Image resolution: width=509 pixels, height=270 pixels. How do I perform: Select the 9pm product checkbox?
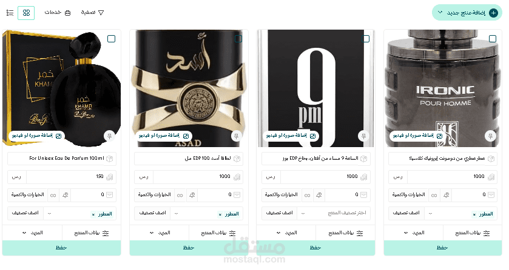(366, 39)
